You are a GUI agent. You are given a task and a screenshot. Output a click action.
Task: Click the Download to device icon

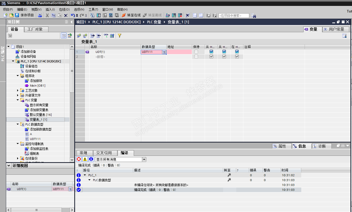pos(99,15)
